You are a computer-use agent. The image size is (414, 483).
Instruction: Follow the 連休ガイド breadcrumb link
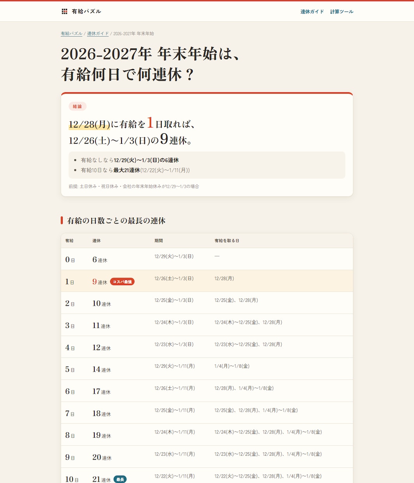tap(98, 34)
